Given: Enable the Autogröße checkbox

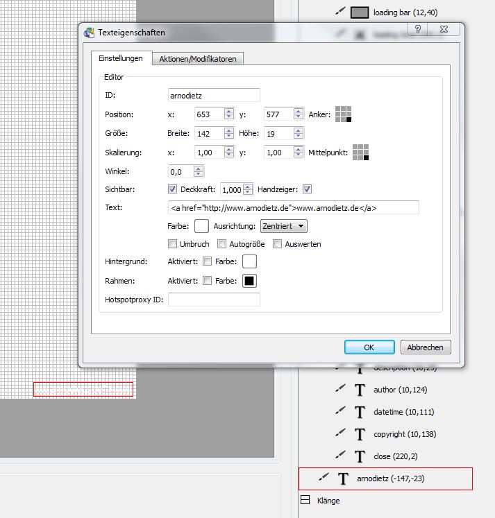Looking at the screenshot, I should 222,244.
